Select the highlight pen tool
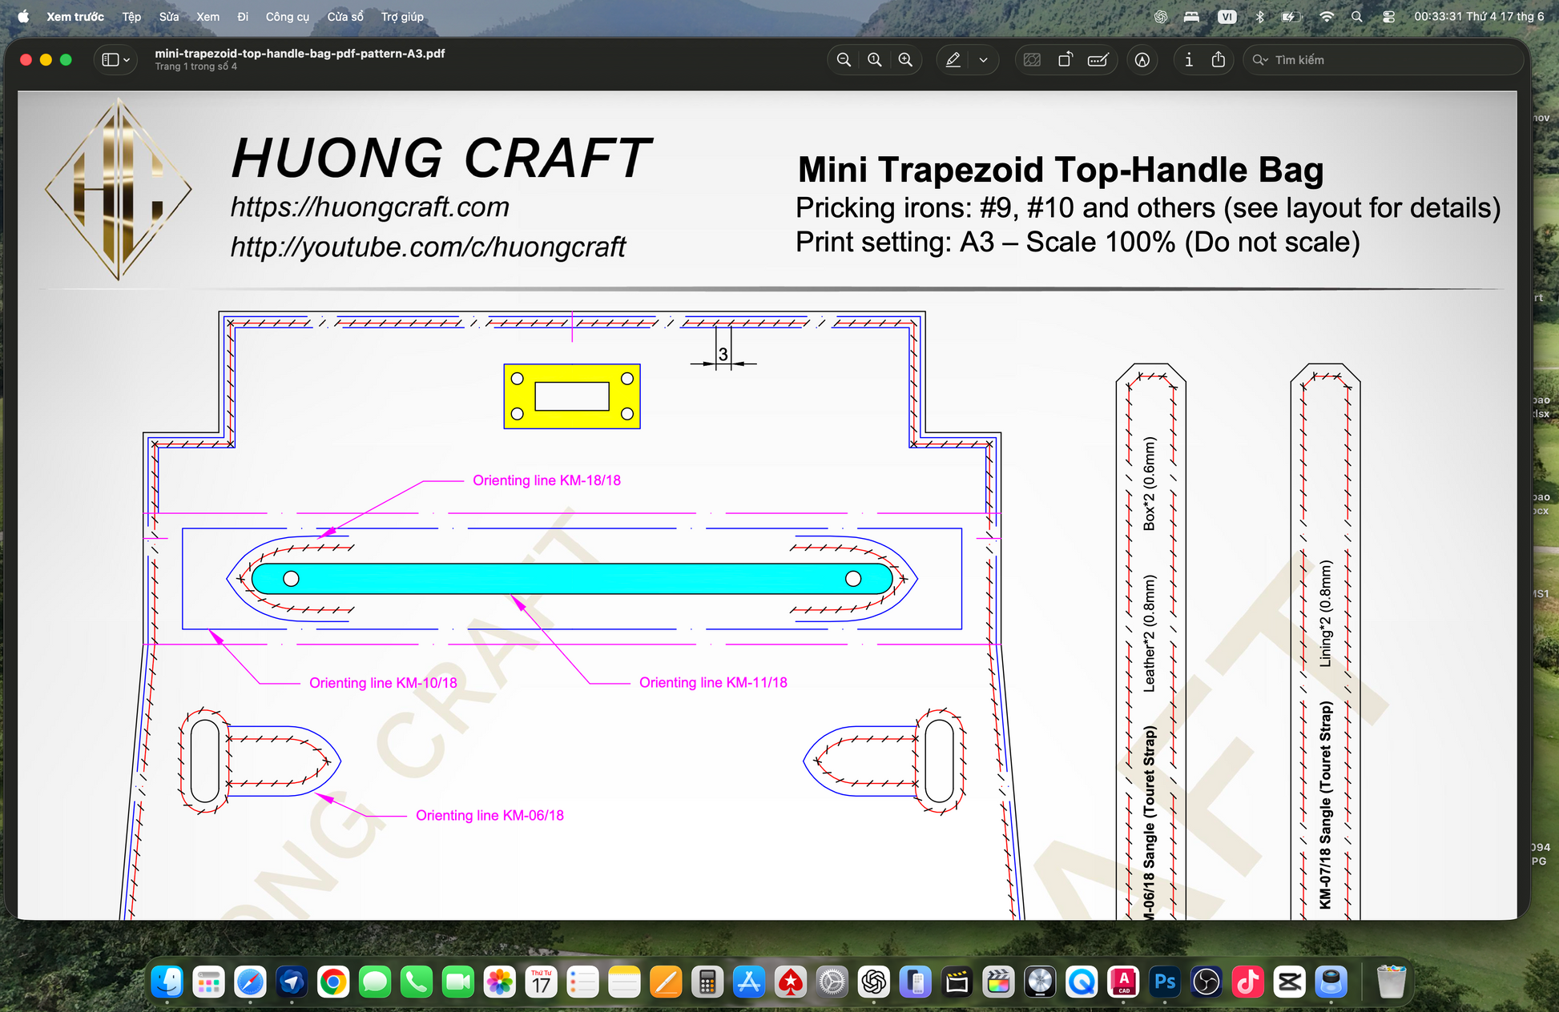 pyautogui.click(x=953, y=60)
